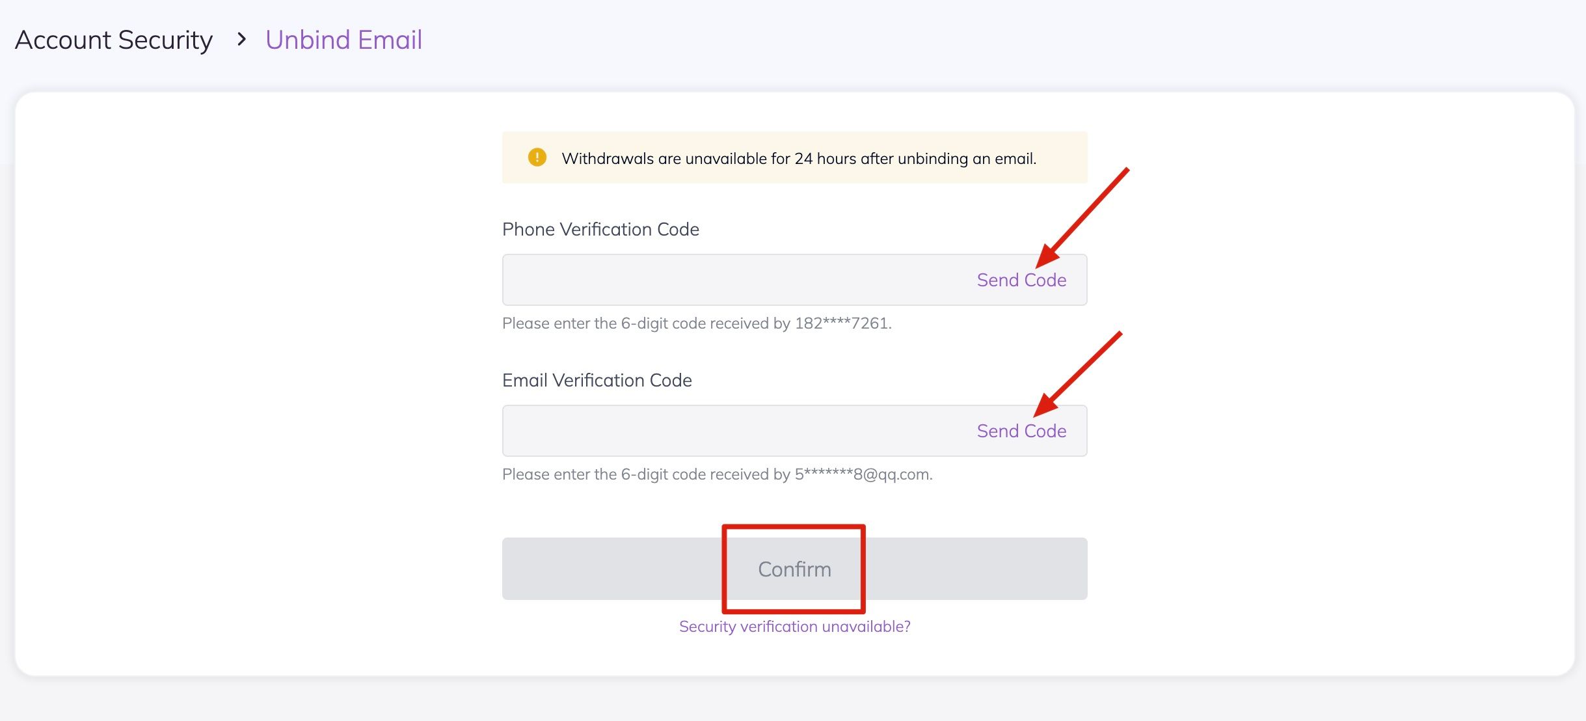
Task: Click the '24 hours' text in warning banner
Action: 825,158
